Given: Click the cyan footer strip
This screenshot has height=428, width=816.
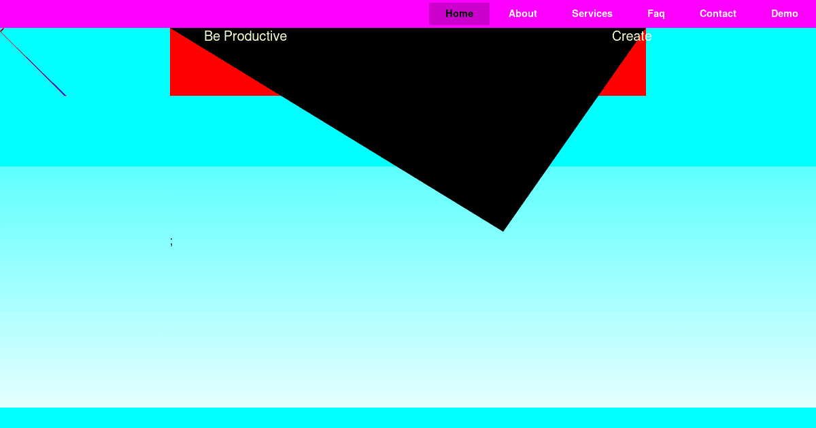Looking at the screenshot, I should pyautogui.click(x=408, y=418).
